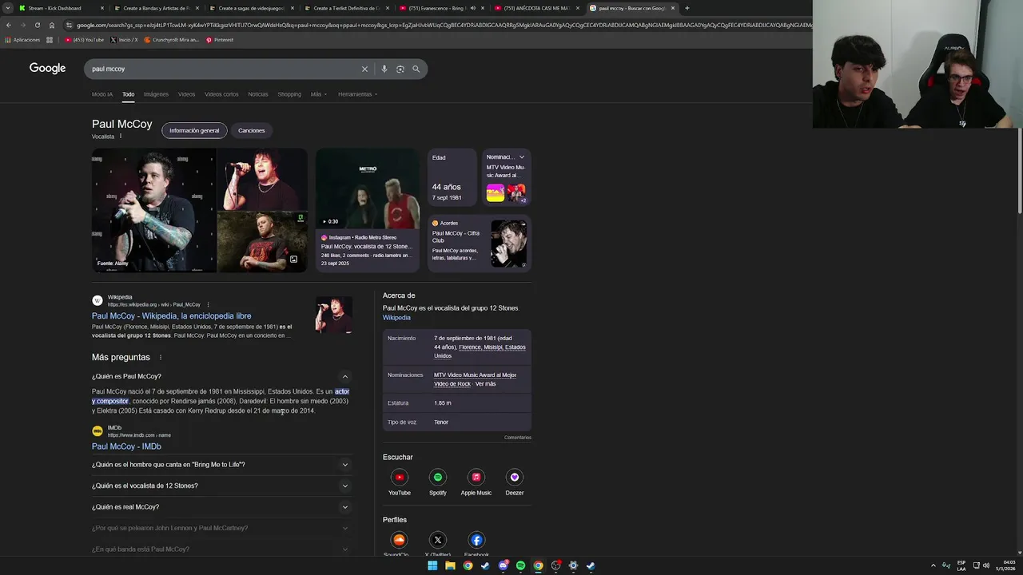Open options beside Más preguntas
1023x575 pixels.
click(161, 358)
